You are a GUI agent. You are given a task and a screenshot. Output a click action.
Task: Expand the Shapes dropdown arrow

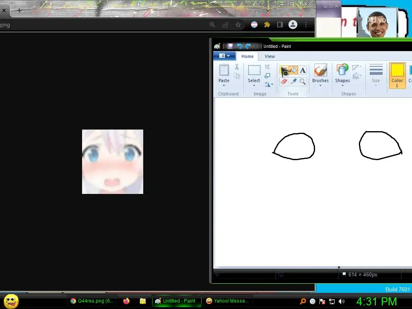pyautogui.click(x=342, y=85)
